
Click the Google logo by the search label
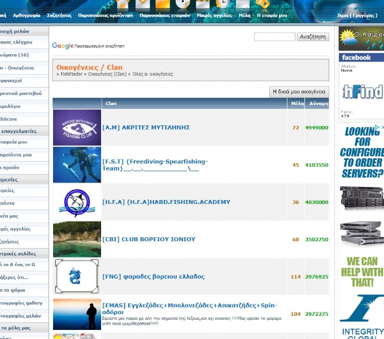point(63,46)
